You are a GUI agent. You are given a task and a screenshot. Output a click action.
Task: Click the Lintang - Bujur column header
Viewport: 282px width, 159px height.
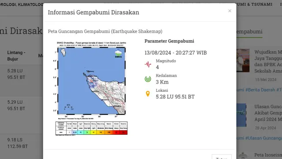pyautogui.click(x=16, y=56)
